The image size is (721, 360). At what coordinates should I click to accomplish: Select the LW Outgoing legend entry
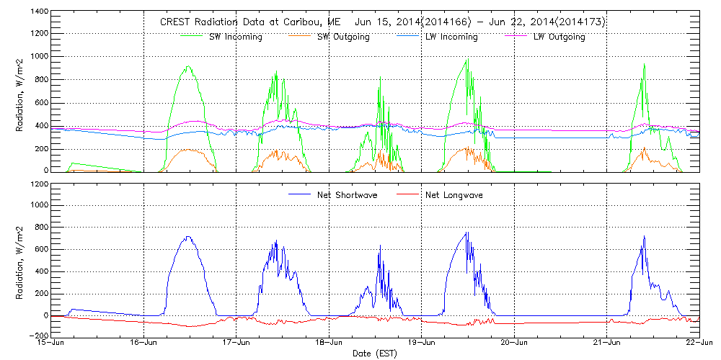click(x=559, y=37)
